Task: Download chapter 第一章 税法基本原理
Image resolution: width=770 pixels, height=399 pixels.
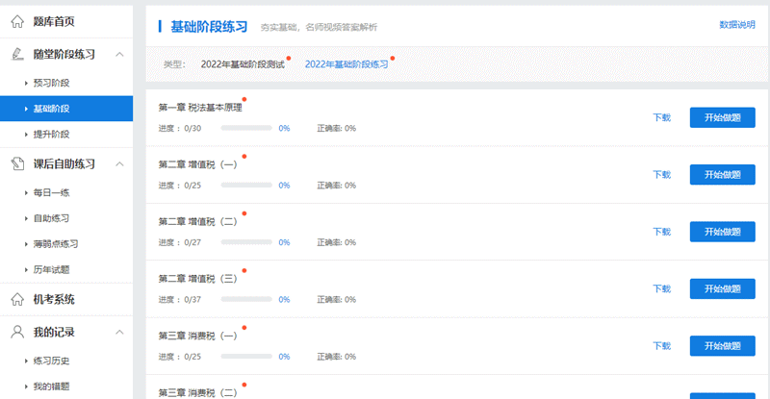Action: (661, 118)
